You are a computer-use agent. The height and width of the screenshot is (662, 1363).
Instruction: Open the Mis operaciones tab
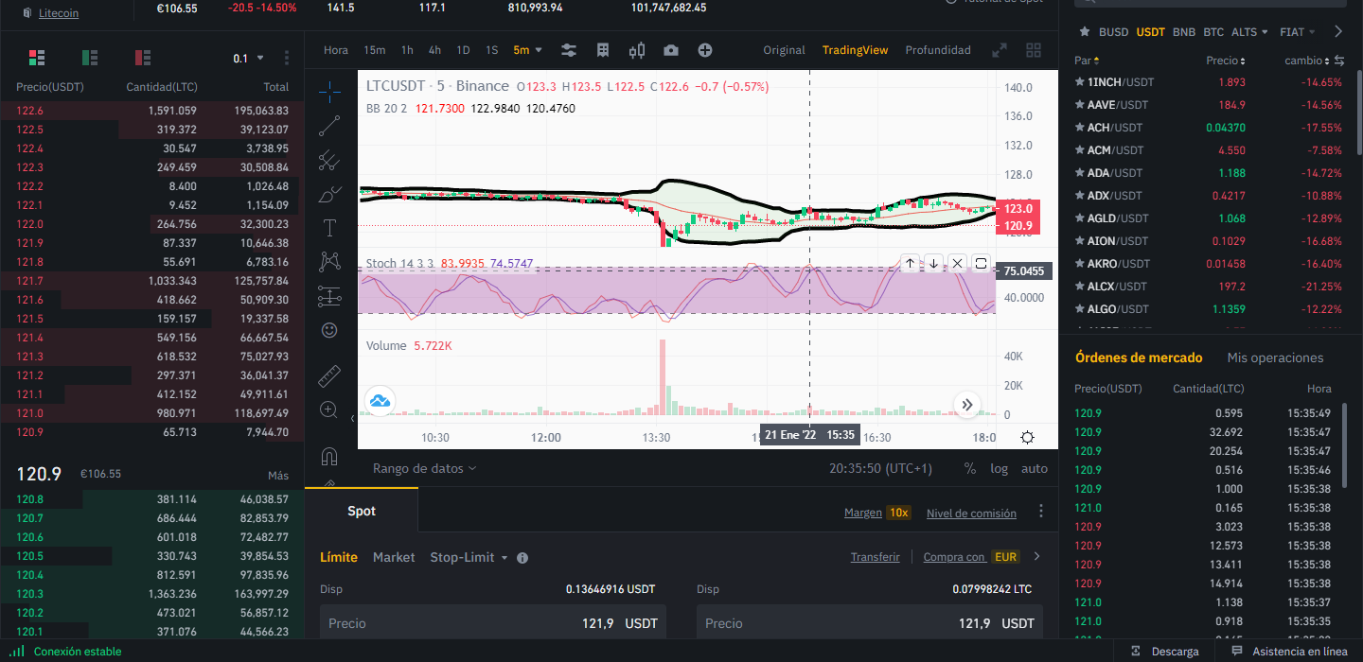point(1275,357)
